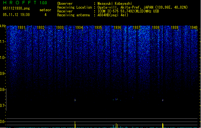Click the 1935 time marker
201x128 pixels.
click(98, 28)
